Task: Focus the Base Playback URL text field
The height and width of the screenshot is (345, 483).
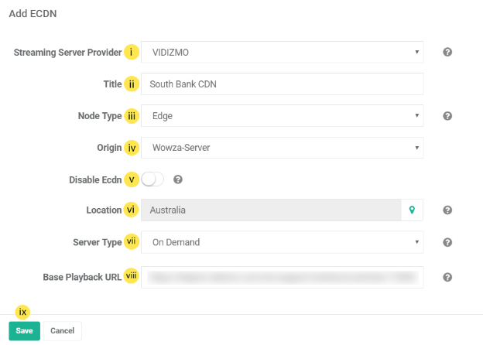Action: (x=283, y=277)
